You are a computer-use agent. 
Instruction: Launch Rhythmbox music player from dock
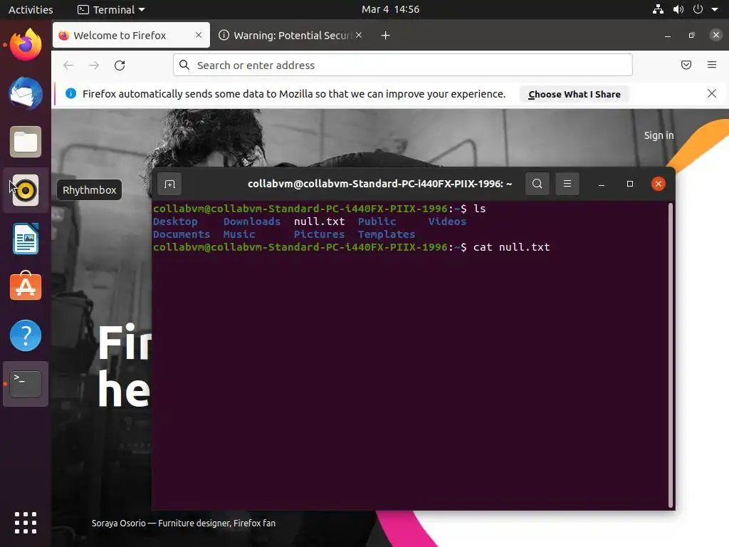click(26, 190)
